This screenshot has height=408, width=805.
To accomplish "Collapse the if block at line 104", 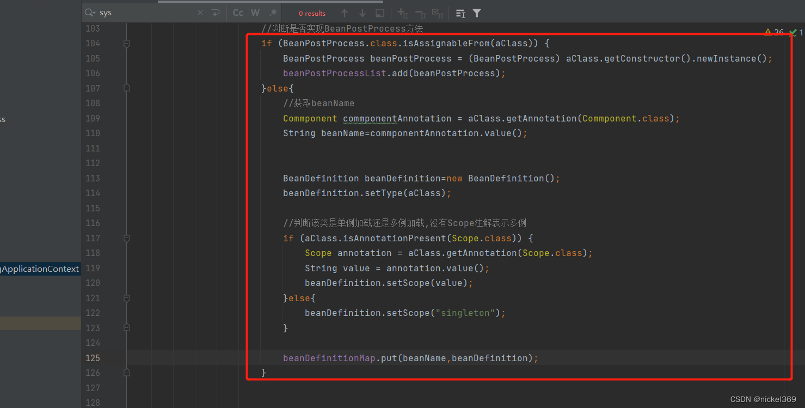I will click(x=127, y=44).
